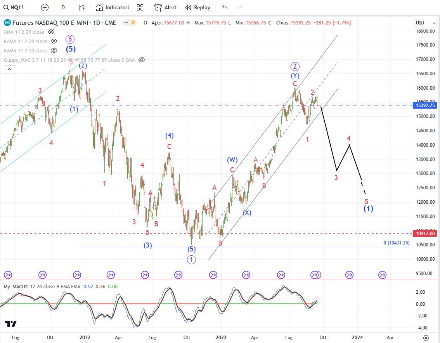Click the red price line label 10912.00

(x=425, y=233)
